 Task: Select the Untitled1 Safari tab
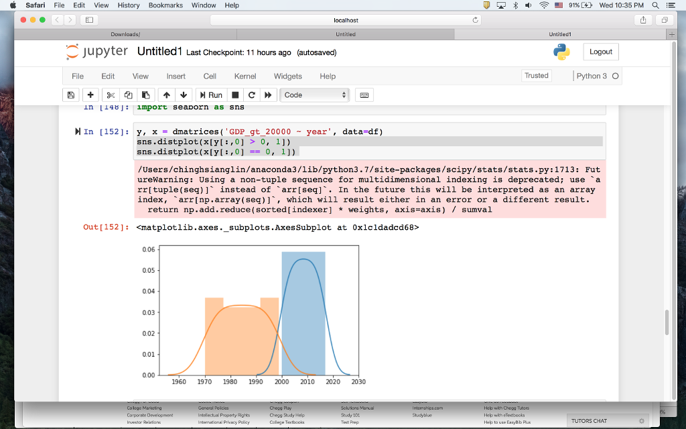tap(560, 34)
